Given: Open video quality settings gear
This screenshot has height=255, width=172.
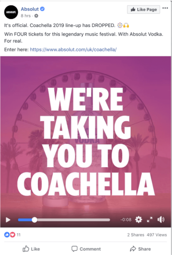Looking at the screenshot, I should 138,220.
